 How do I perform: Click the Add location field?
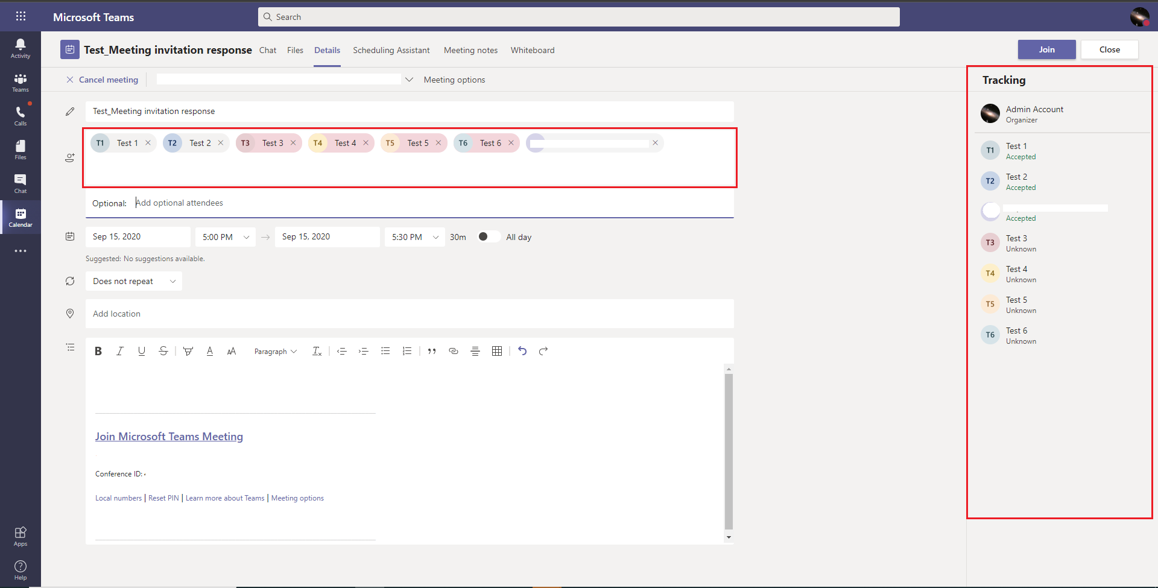tap(410, 314)
